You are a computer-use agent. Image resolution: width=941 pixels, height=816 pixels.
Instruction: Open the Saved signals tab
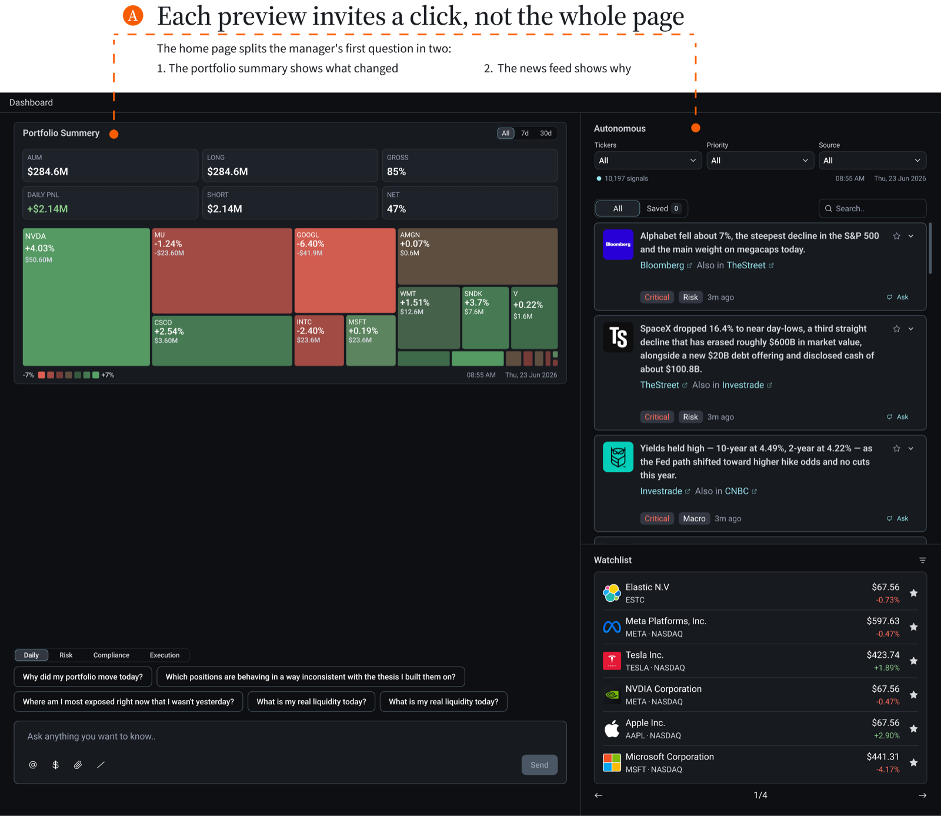tap(663, 208)
